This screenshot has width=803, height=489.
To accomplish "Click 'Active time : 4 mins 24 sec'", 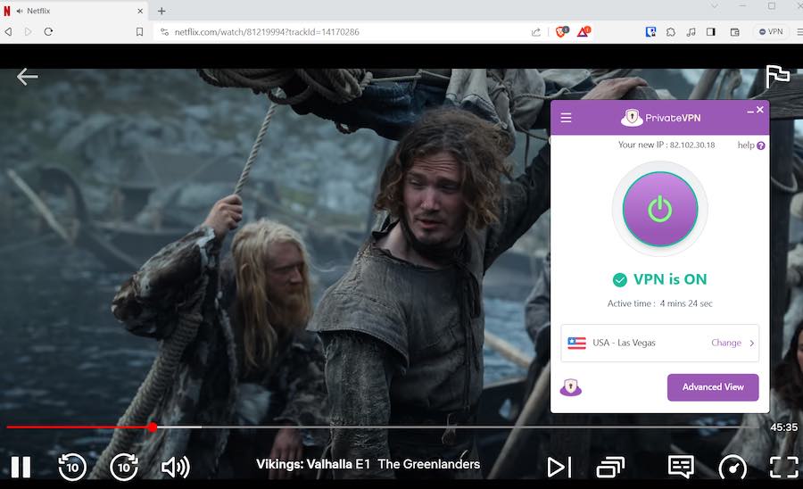I will [x=659, y=303].
